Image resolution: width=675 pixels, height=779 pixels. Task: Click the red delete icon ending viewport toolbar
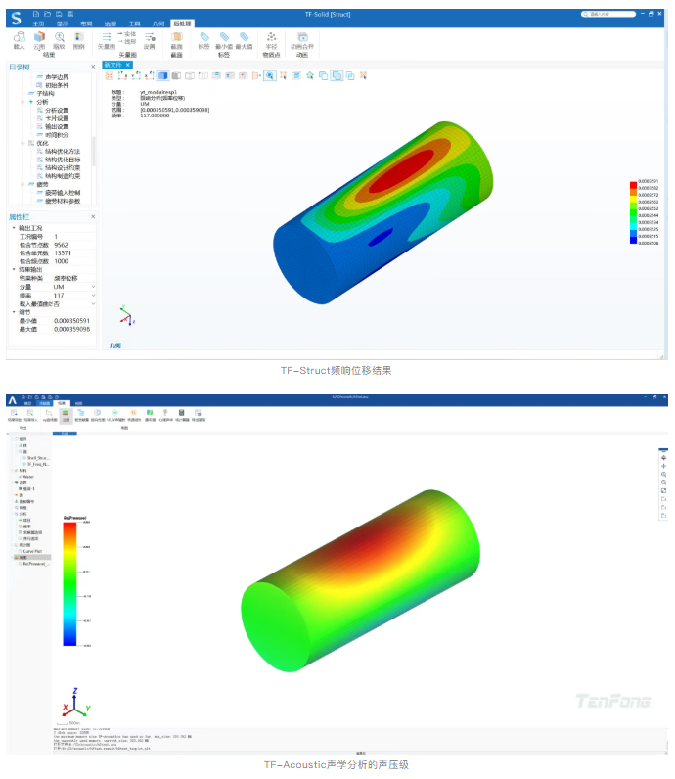363,75
